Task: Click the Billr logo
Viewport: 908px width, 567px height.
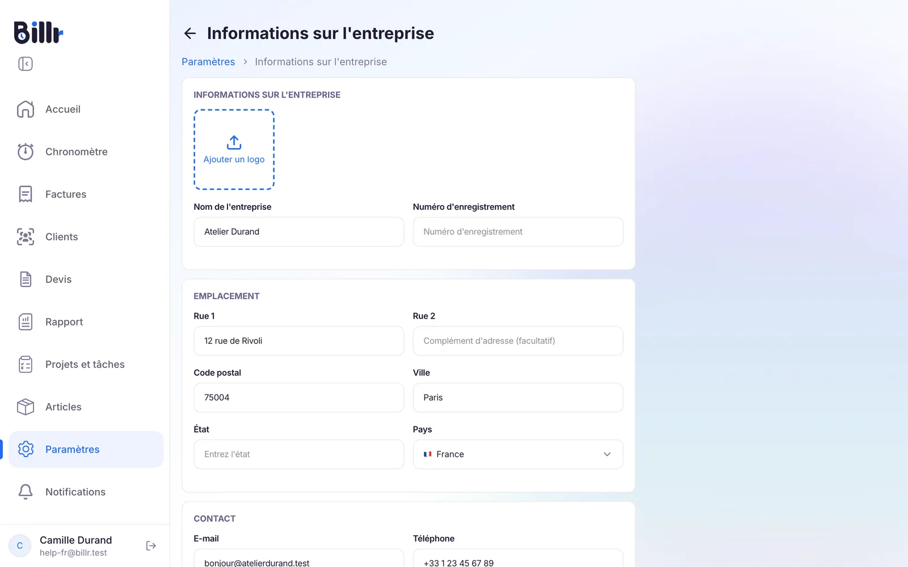Action: (x=39, y=32)
